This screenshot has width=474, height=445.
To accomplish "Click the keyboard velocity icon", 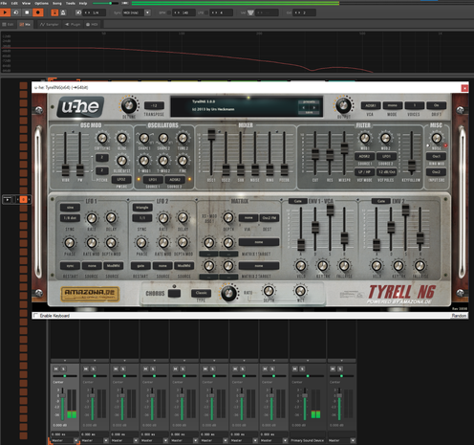I will pyautogui.click(x=250, y=12).
